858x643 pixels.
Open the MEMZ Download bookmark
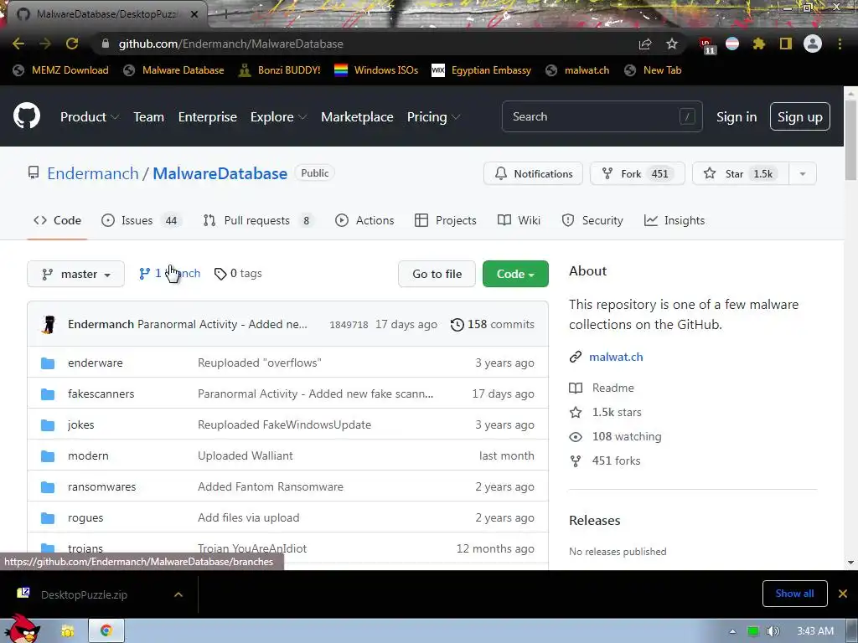tap(60, 70)
